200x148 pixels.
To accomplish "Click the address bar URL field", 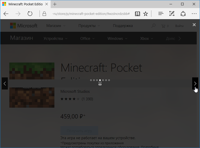I will click(91, 14).
